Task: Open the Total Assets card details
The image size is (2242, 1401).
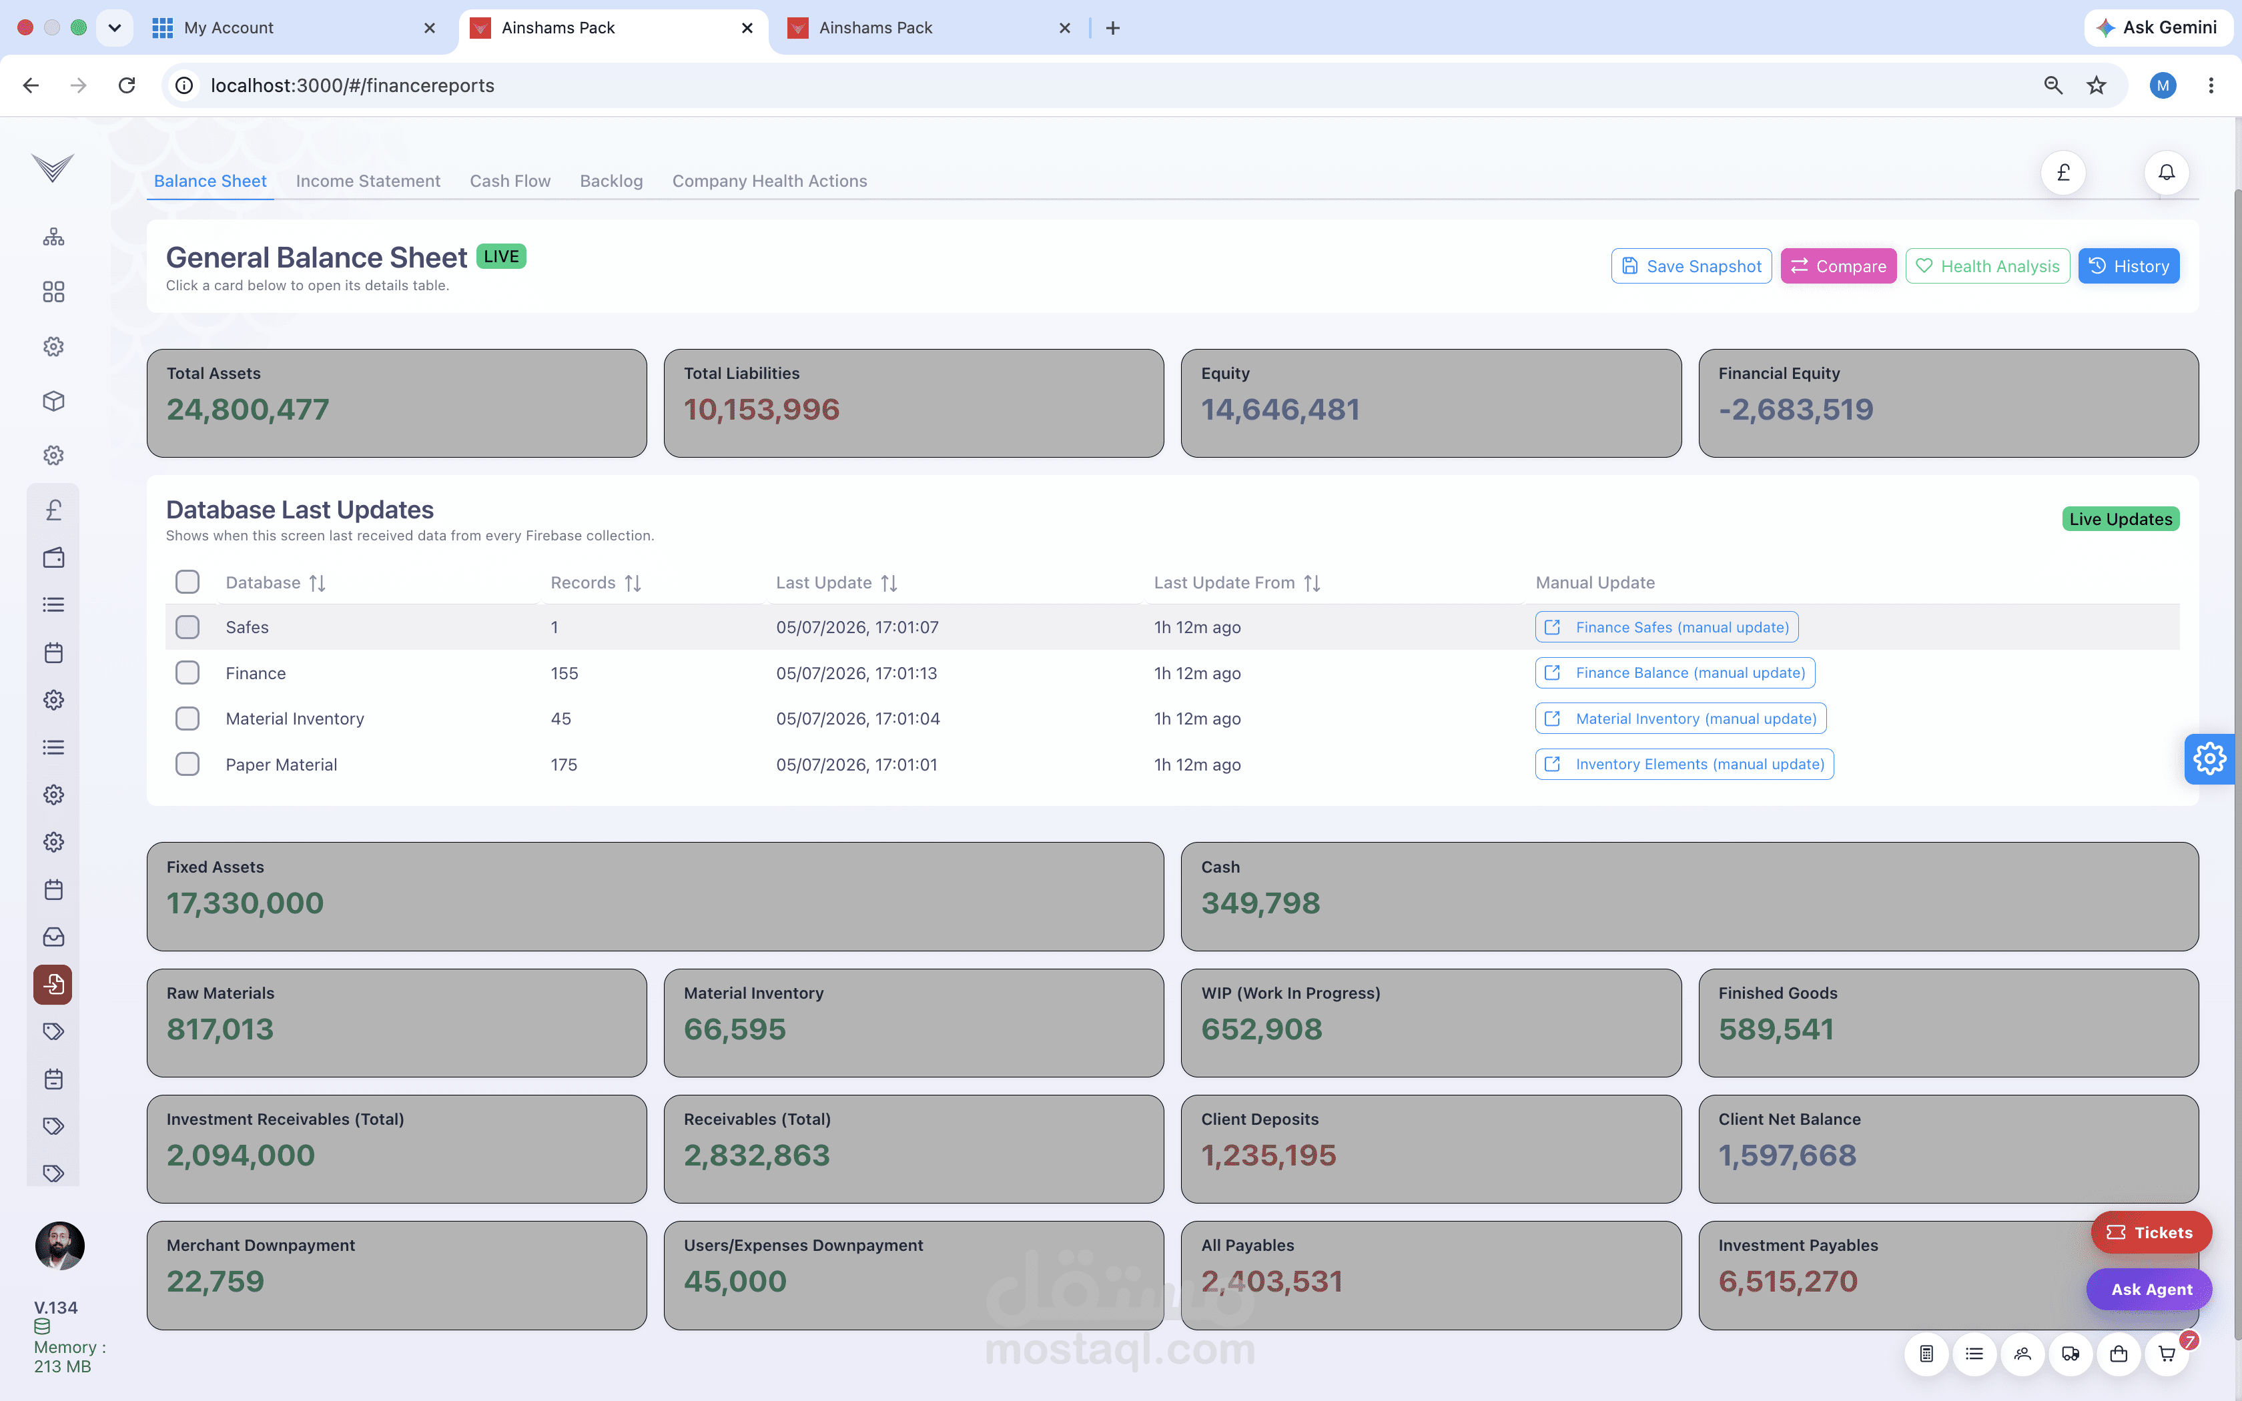Action: coord(396,403)
